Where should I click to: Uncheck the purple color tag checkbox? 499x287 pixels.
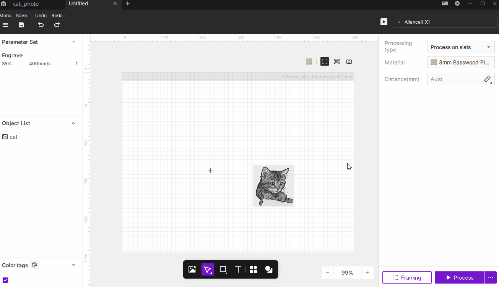pos(5,280)
